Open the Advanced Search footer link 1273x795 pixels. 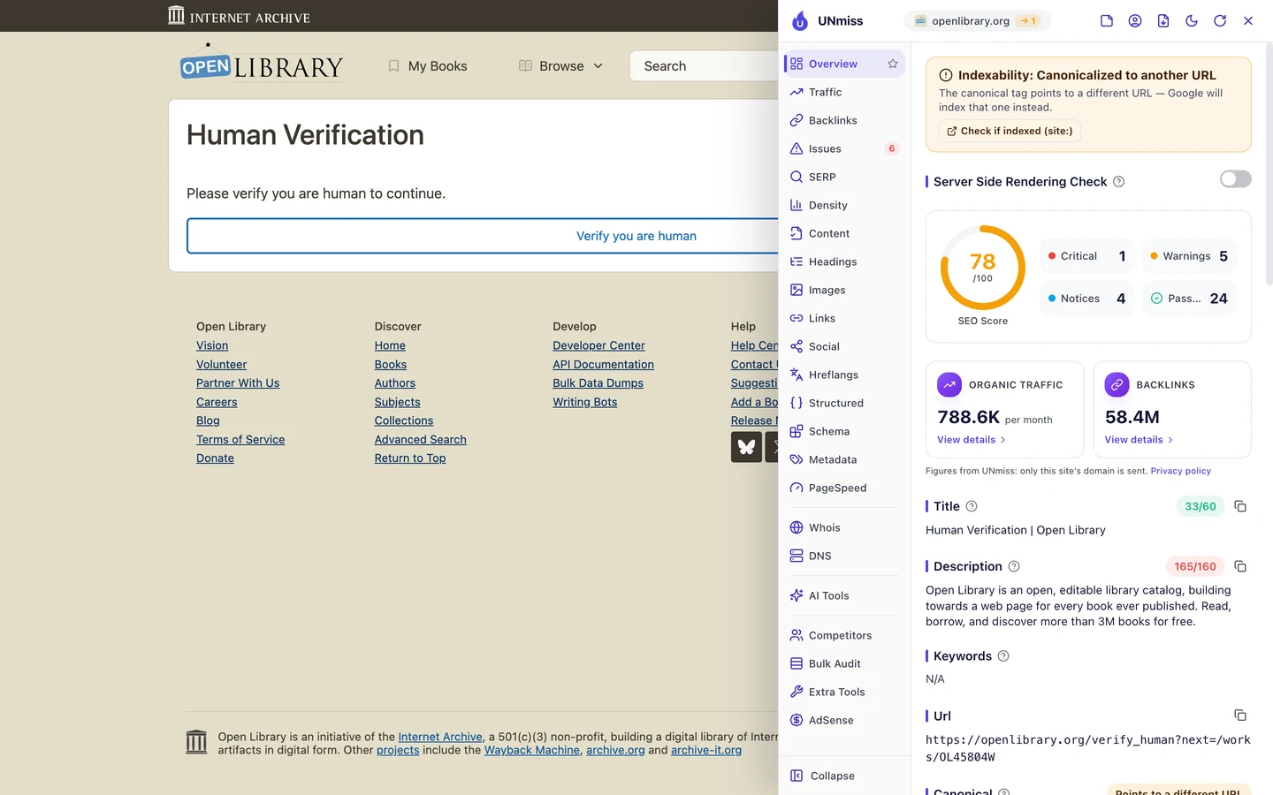click(x=420, y=439)
